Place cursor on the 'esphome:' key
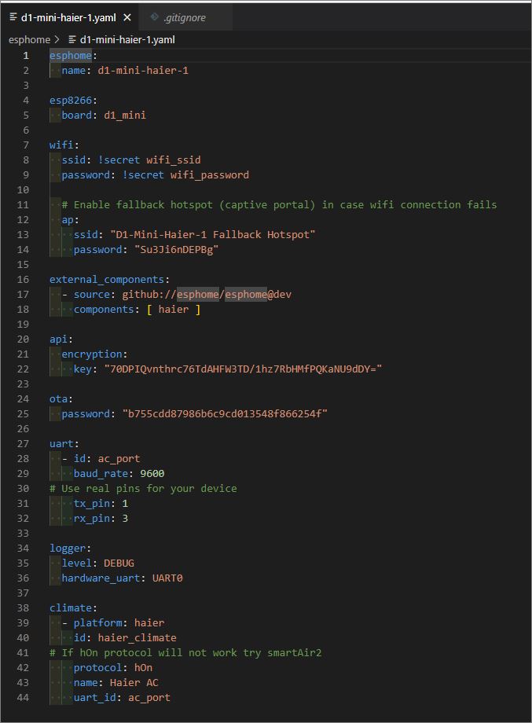Screen dimensions: 532x723 tap(71, 56)
